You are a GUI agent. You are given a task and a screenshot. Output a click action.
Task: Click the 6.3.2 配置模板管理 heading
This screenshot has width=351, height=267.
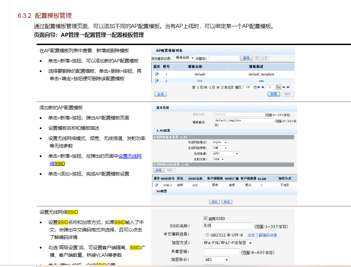pos(45,16)
